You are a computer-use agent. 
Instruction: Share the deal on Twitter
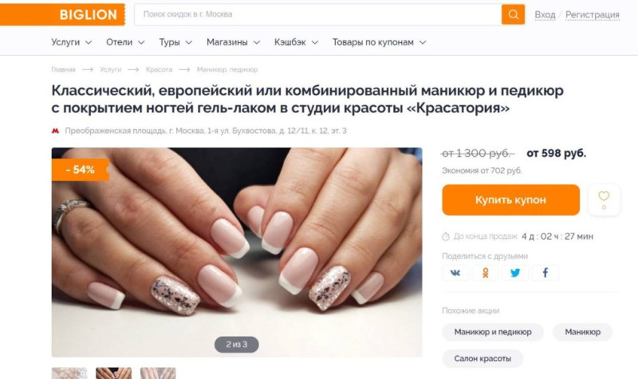[x=515, y=272]
